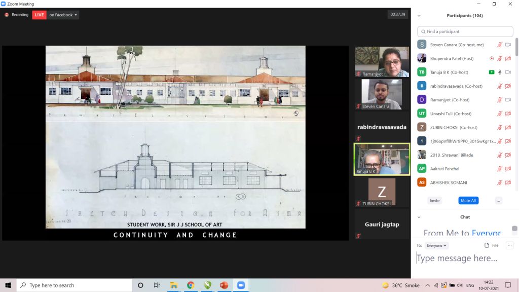Image resolution: width=519 pixels, height=292 pixels.
Task: Click the Find a participant search field
Action: click(x=465, y=31)
